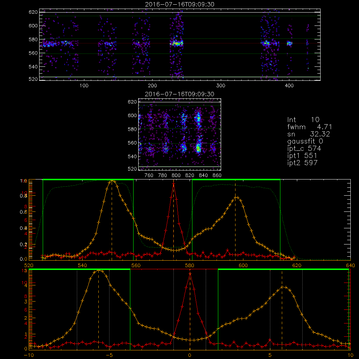Click the middle plot title 2016-07-16T09:09:30
The height and width of the screenshot is (359, 359).
pos(180,94)
